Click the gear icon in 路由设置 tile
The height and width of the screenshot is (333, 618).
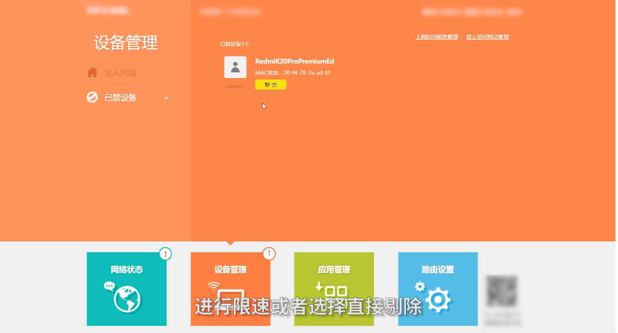[x=437, y=298]
